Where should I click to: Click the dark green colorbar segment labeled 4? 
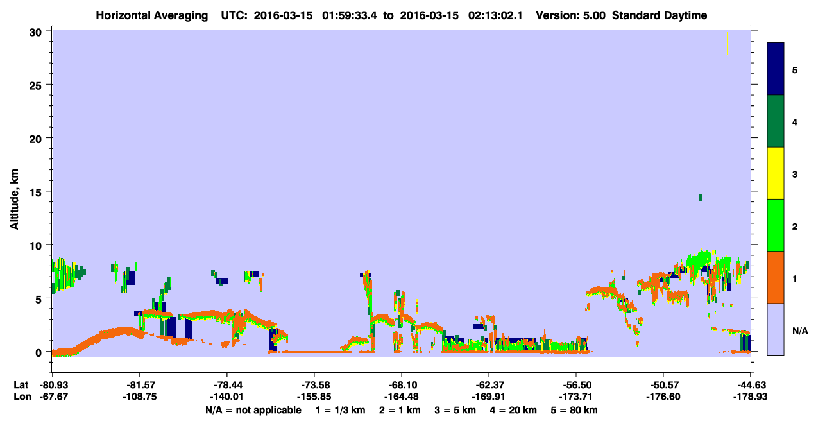point(776,121)
